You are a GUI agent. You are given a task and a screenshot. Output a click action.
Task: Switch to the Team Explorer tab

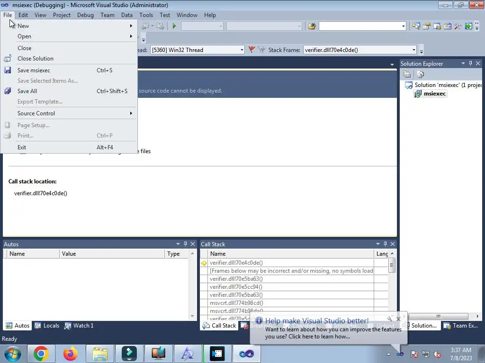(461, 325)
